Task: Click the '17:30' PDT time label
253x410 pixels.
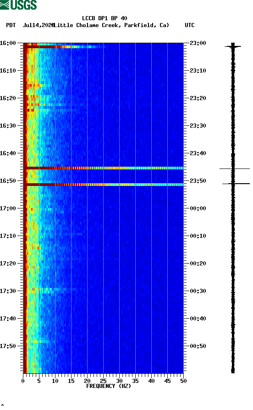Action: [8, 291]
